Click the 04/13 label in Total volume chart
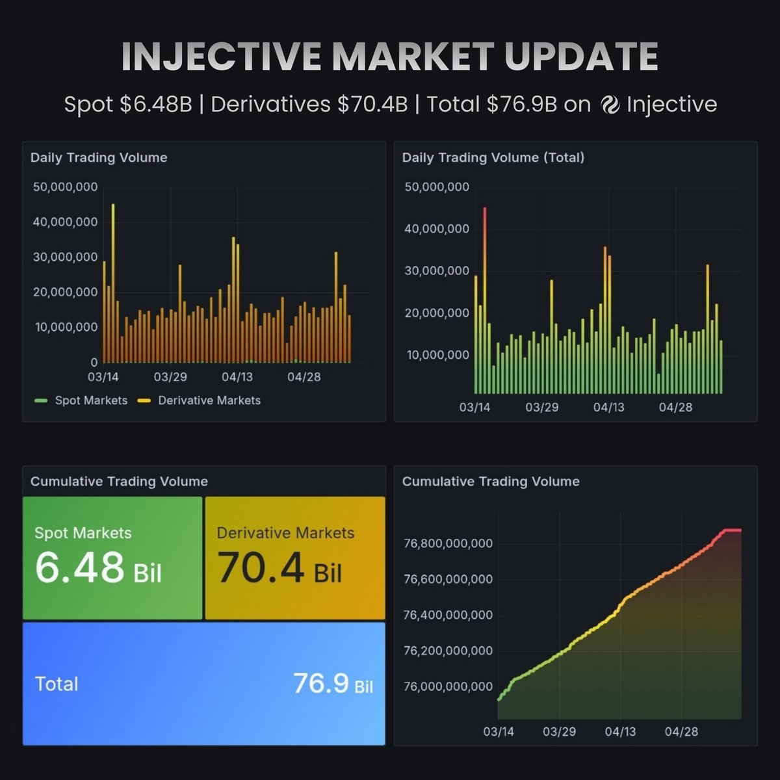This screenshot has width=780, height=780. [608, 408]
